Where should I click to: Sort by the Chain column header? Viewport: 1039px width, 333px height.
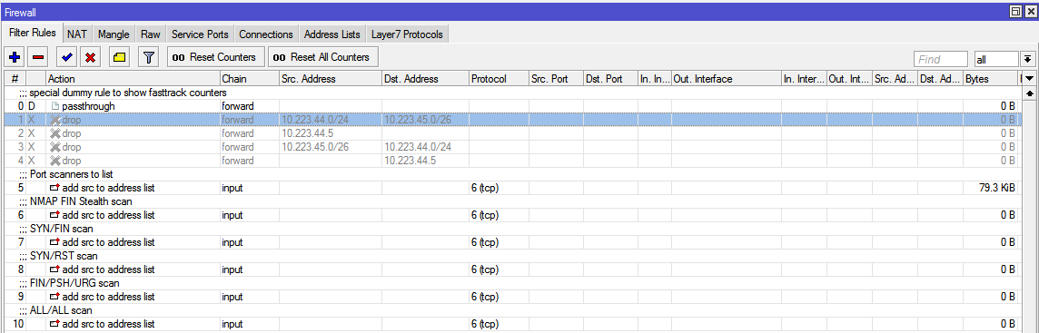pos(249,79)
